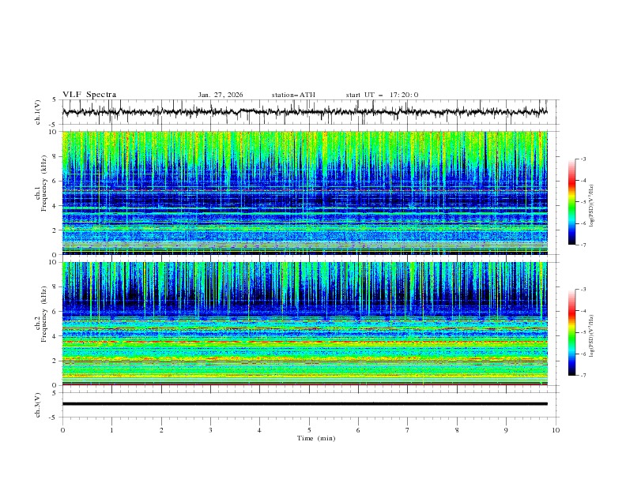Select the date text "Jan. 27, 2026"

(221, 95)
